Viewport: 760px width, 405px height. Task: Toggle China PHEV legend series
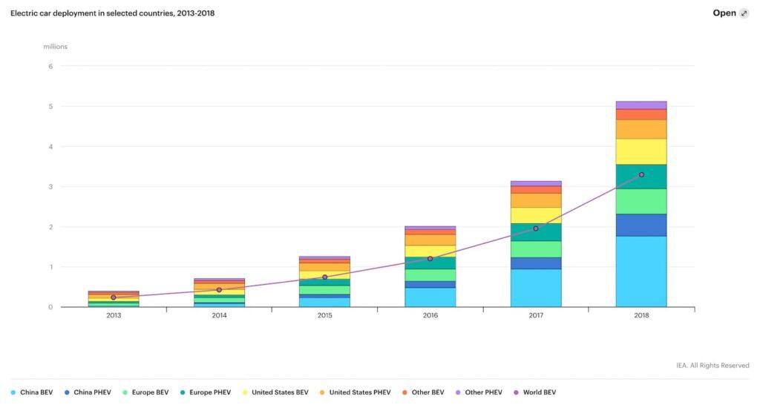(91, 392)
